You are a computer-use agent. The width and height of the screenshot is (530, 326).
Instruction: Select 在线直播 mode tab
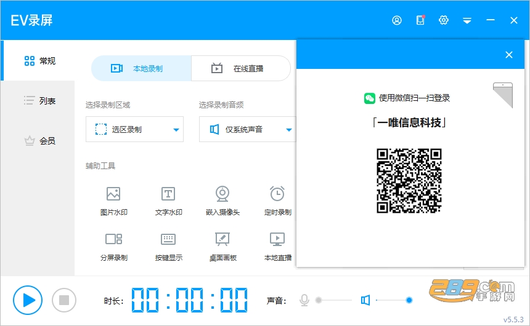coord(241,68)
